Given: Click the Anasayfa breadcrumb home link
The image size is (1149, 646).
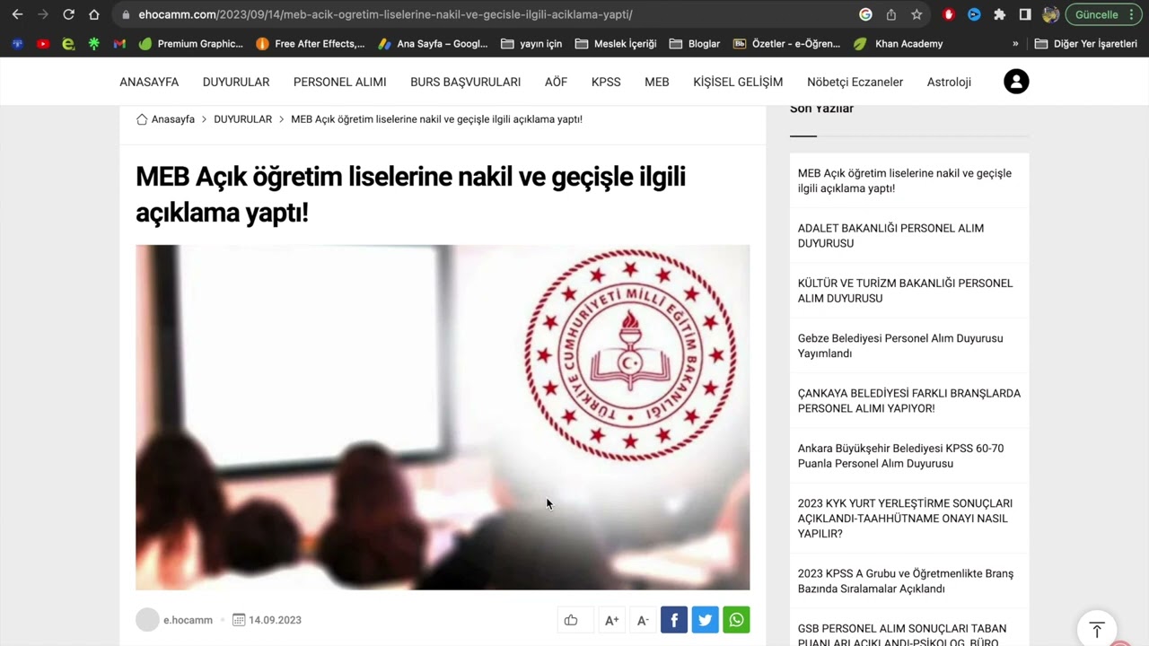Looking at the screenshot, I should click(165, 119).
